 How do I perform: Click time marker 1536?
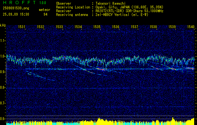coord(116,27)
